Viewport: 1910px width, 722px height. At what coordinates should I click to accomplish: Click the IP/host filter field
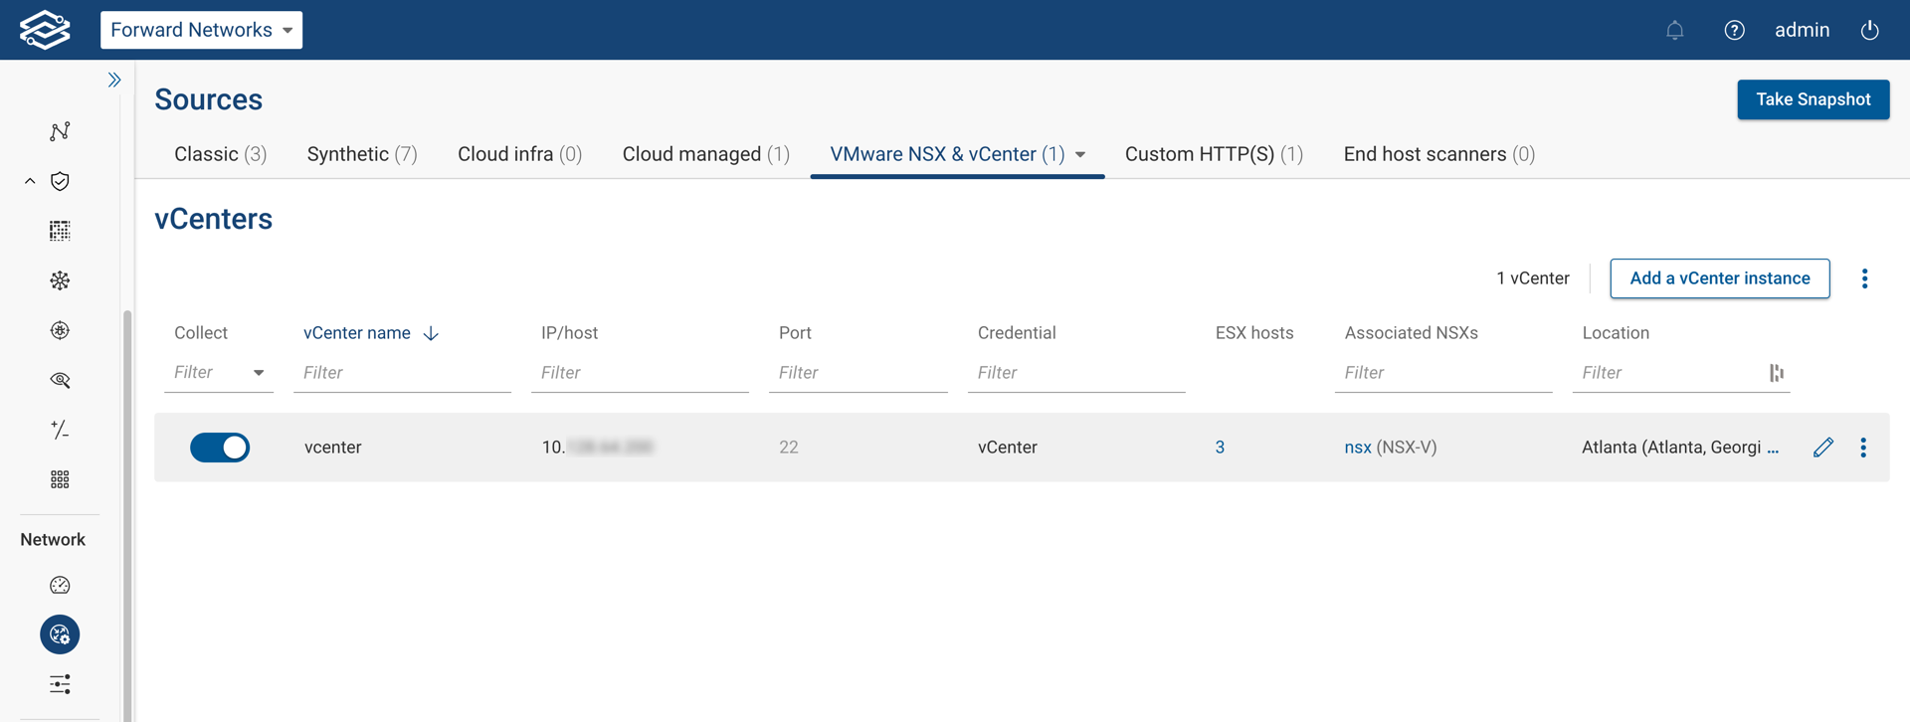click(640, 373)
